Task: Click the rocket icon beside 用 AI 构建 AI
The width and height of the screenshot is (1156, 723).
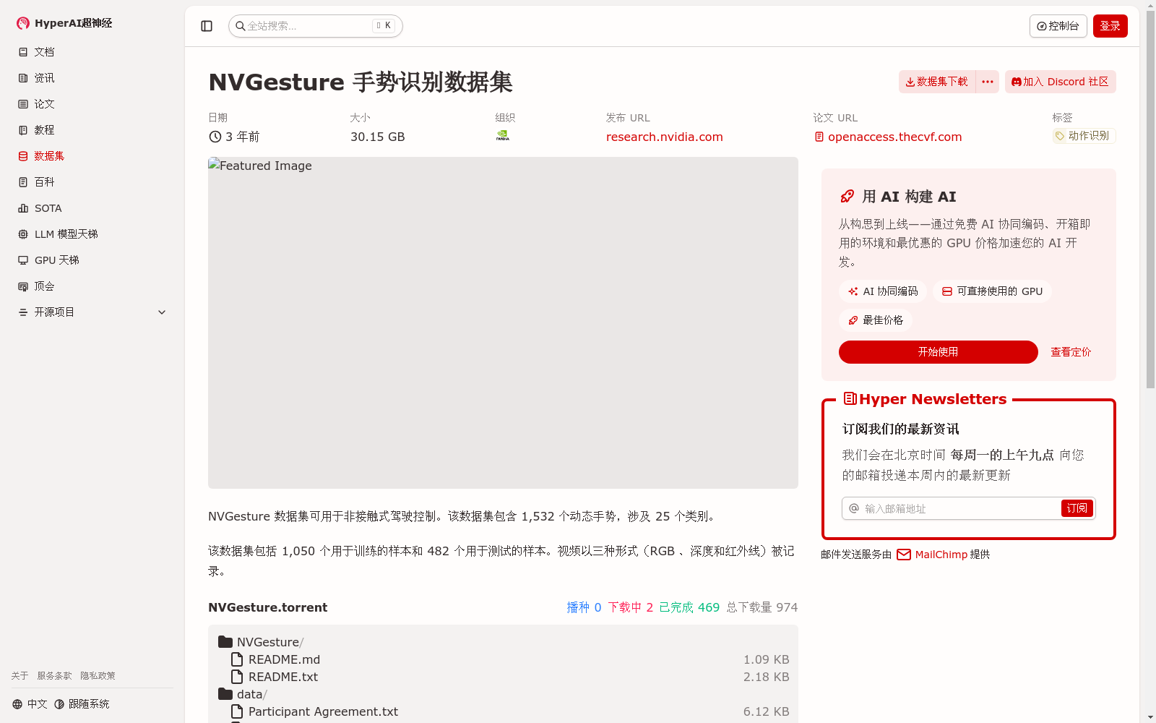Action: [847, 197]
